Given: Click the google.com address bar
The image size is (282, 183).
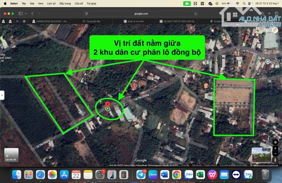Looking at the screenshot, I should (x=141, y=13).
